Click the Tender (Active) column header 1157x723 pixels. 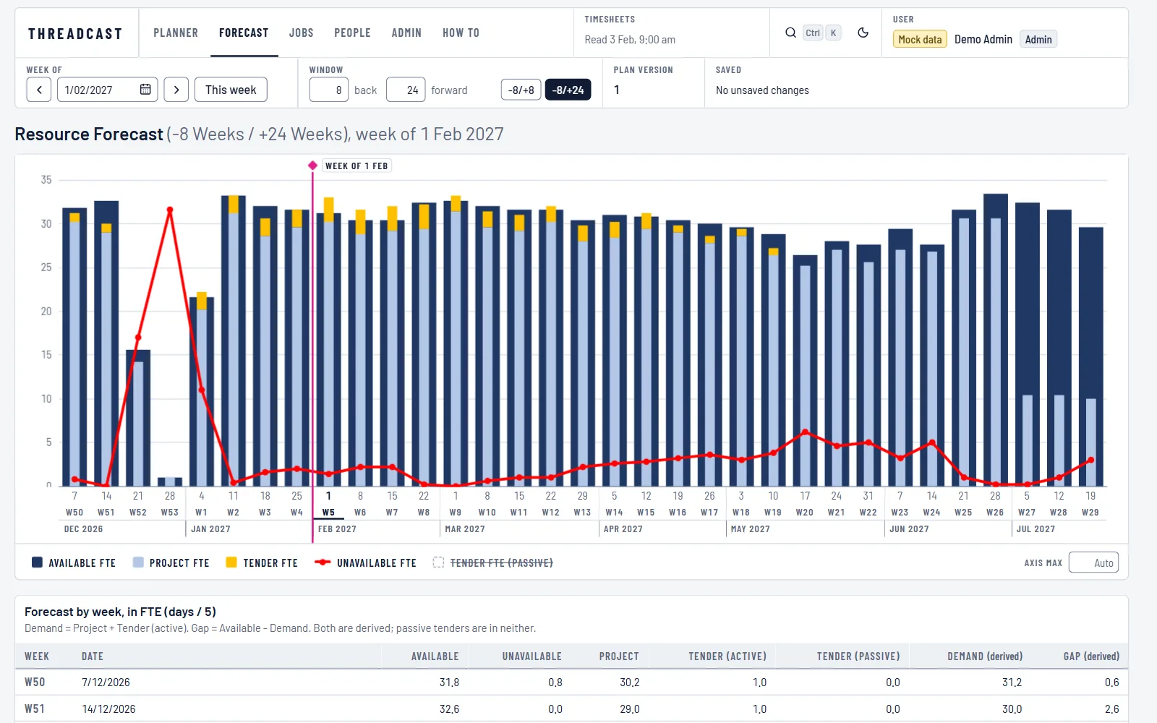point(727,656)
